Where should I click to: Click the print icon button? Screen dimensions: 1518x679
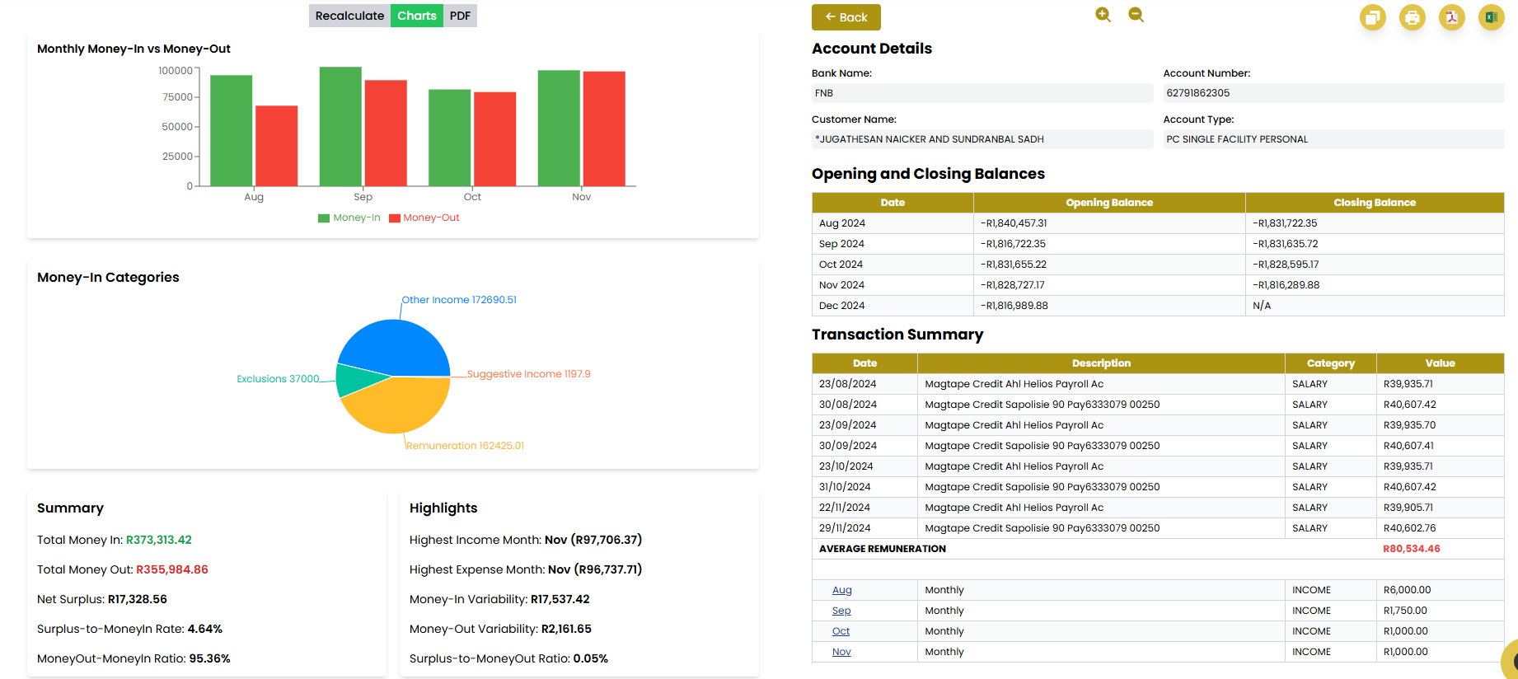pos(1412,17)
